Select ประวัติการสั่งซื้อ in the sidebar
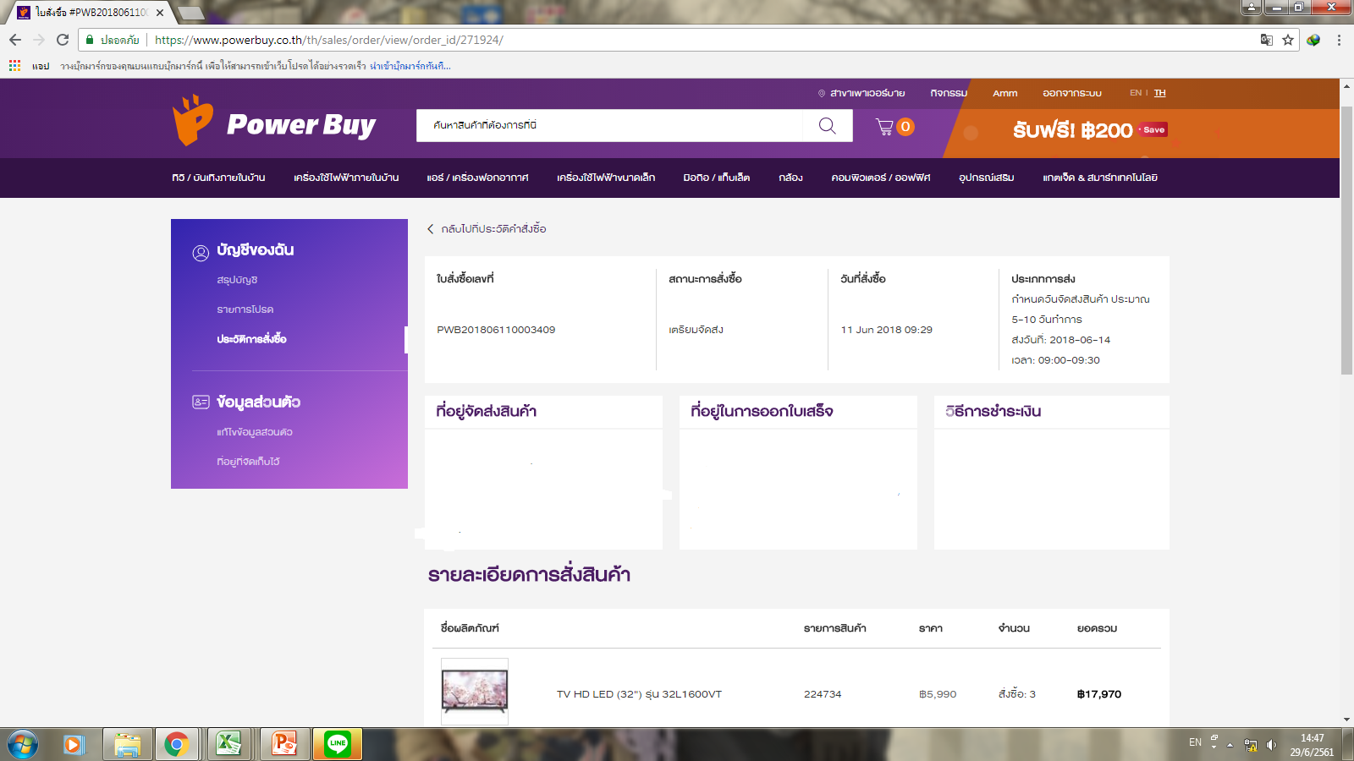The width and height of the screenshot is (1354, 761). (251, 339)
